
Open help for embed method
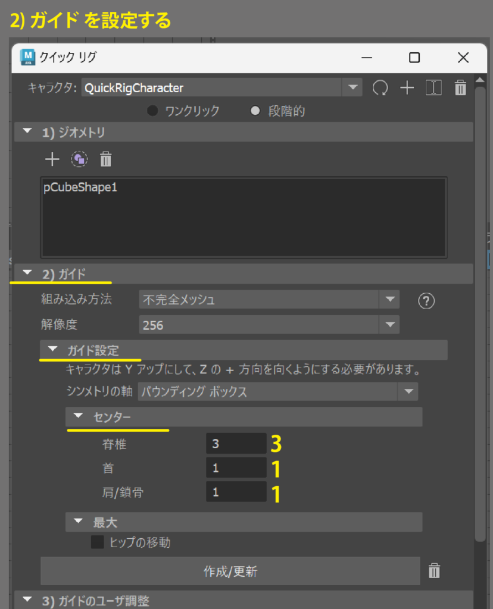tap(426, 301)
